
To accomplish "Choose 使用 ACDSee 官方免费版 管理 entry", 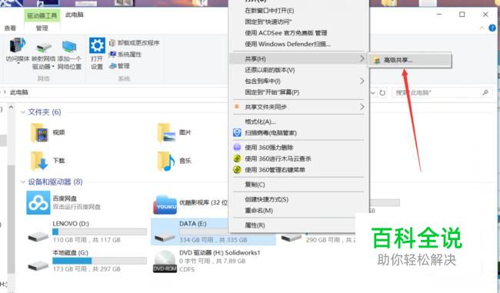I will [286, 33].
